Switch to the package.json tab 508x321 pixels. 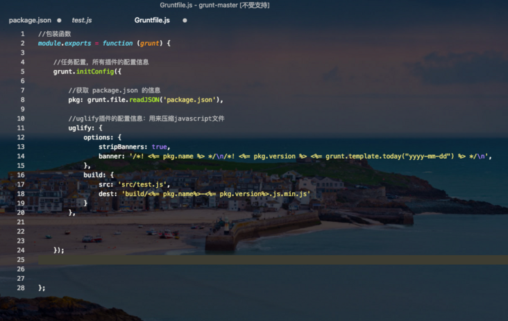(30, 20)
